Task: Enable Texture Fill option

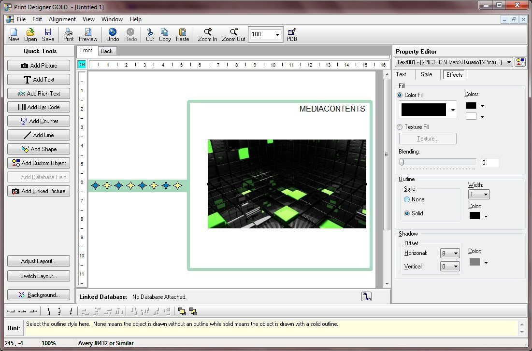Action: (x=400, y=127)
